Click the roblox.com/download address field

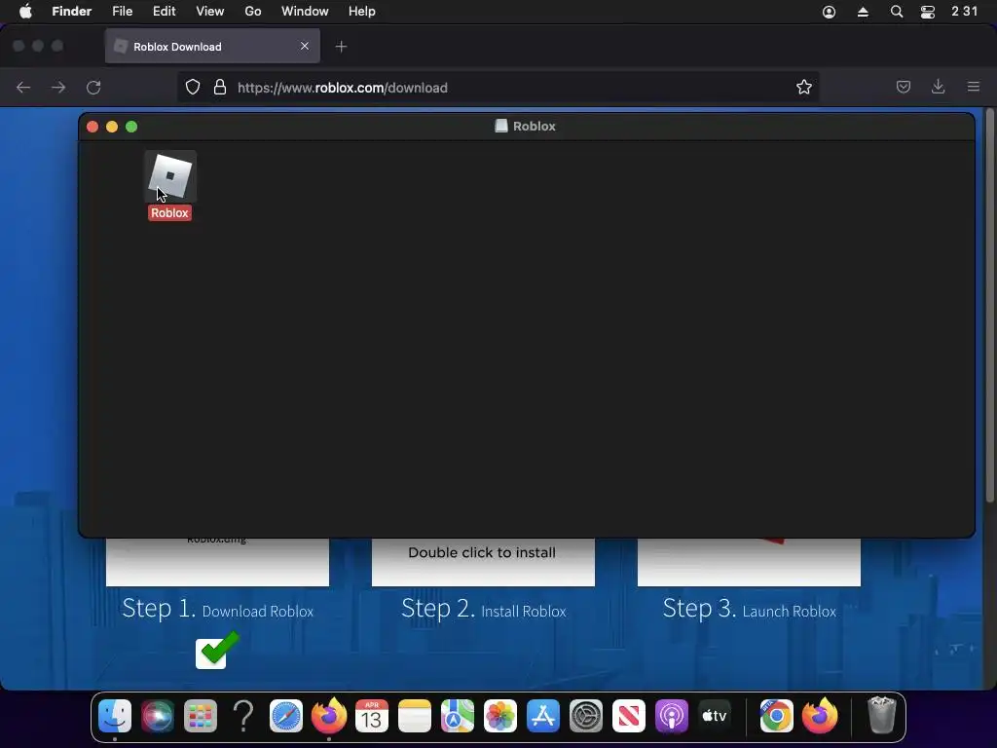[498, 87]
